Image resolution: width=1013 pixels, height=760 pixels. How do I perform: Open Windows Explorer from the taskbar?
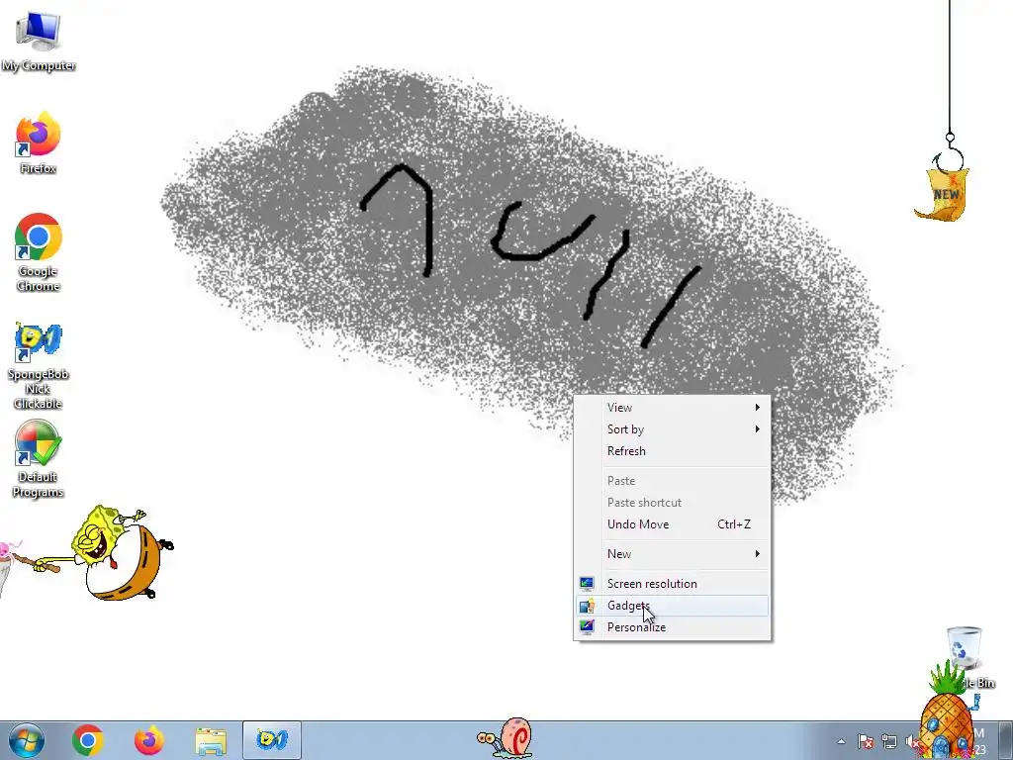(x=211, y=742)
